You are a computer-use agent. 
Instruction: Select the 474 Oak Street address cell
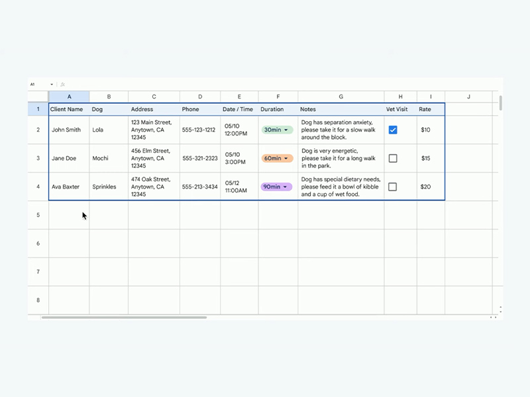click(154, 187)
